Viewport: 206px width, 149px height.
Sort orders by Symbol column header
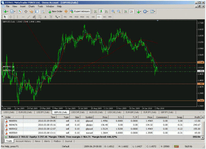tap(87, 117)
